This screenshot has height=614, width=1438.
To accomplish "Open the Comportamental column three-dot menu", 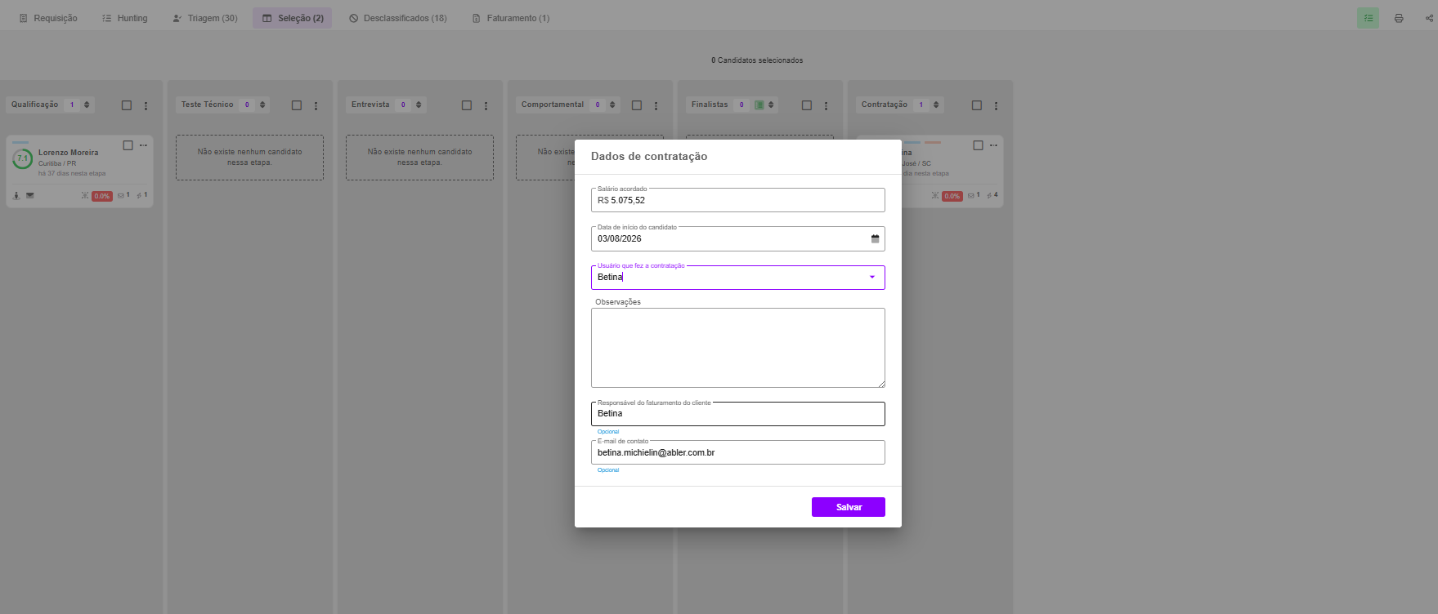I will [656, 105].
